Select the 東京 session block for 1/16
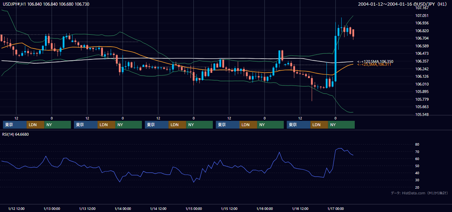The image size is (452, 212). point(299,125)
